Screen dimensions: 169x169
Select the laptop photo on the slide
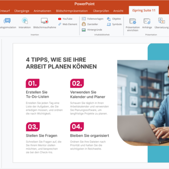pos(143,103)
